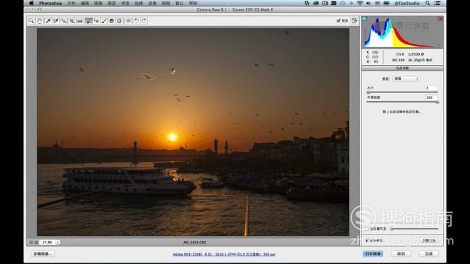Rotate image counterclockwise
This screenshot has width=470, height=264.
(137, 21)
